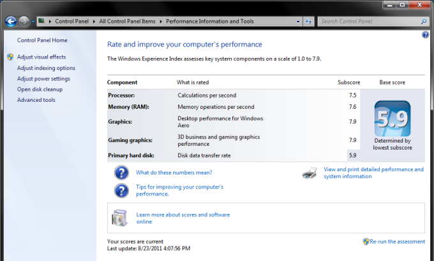Select Performance Information and Tools breadcrumb
Screen dimensions: 434x261
click(x=210, y=21)
